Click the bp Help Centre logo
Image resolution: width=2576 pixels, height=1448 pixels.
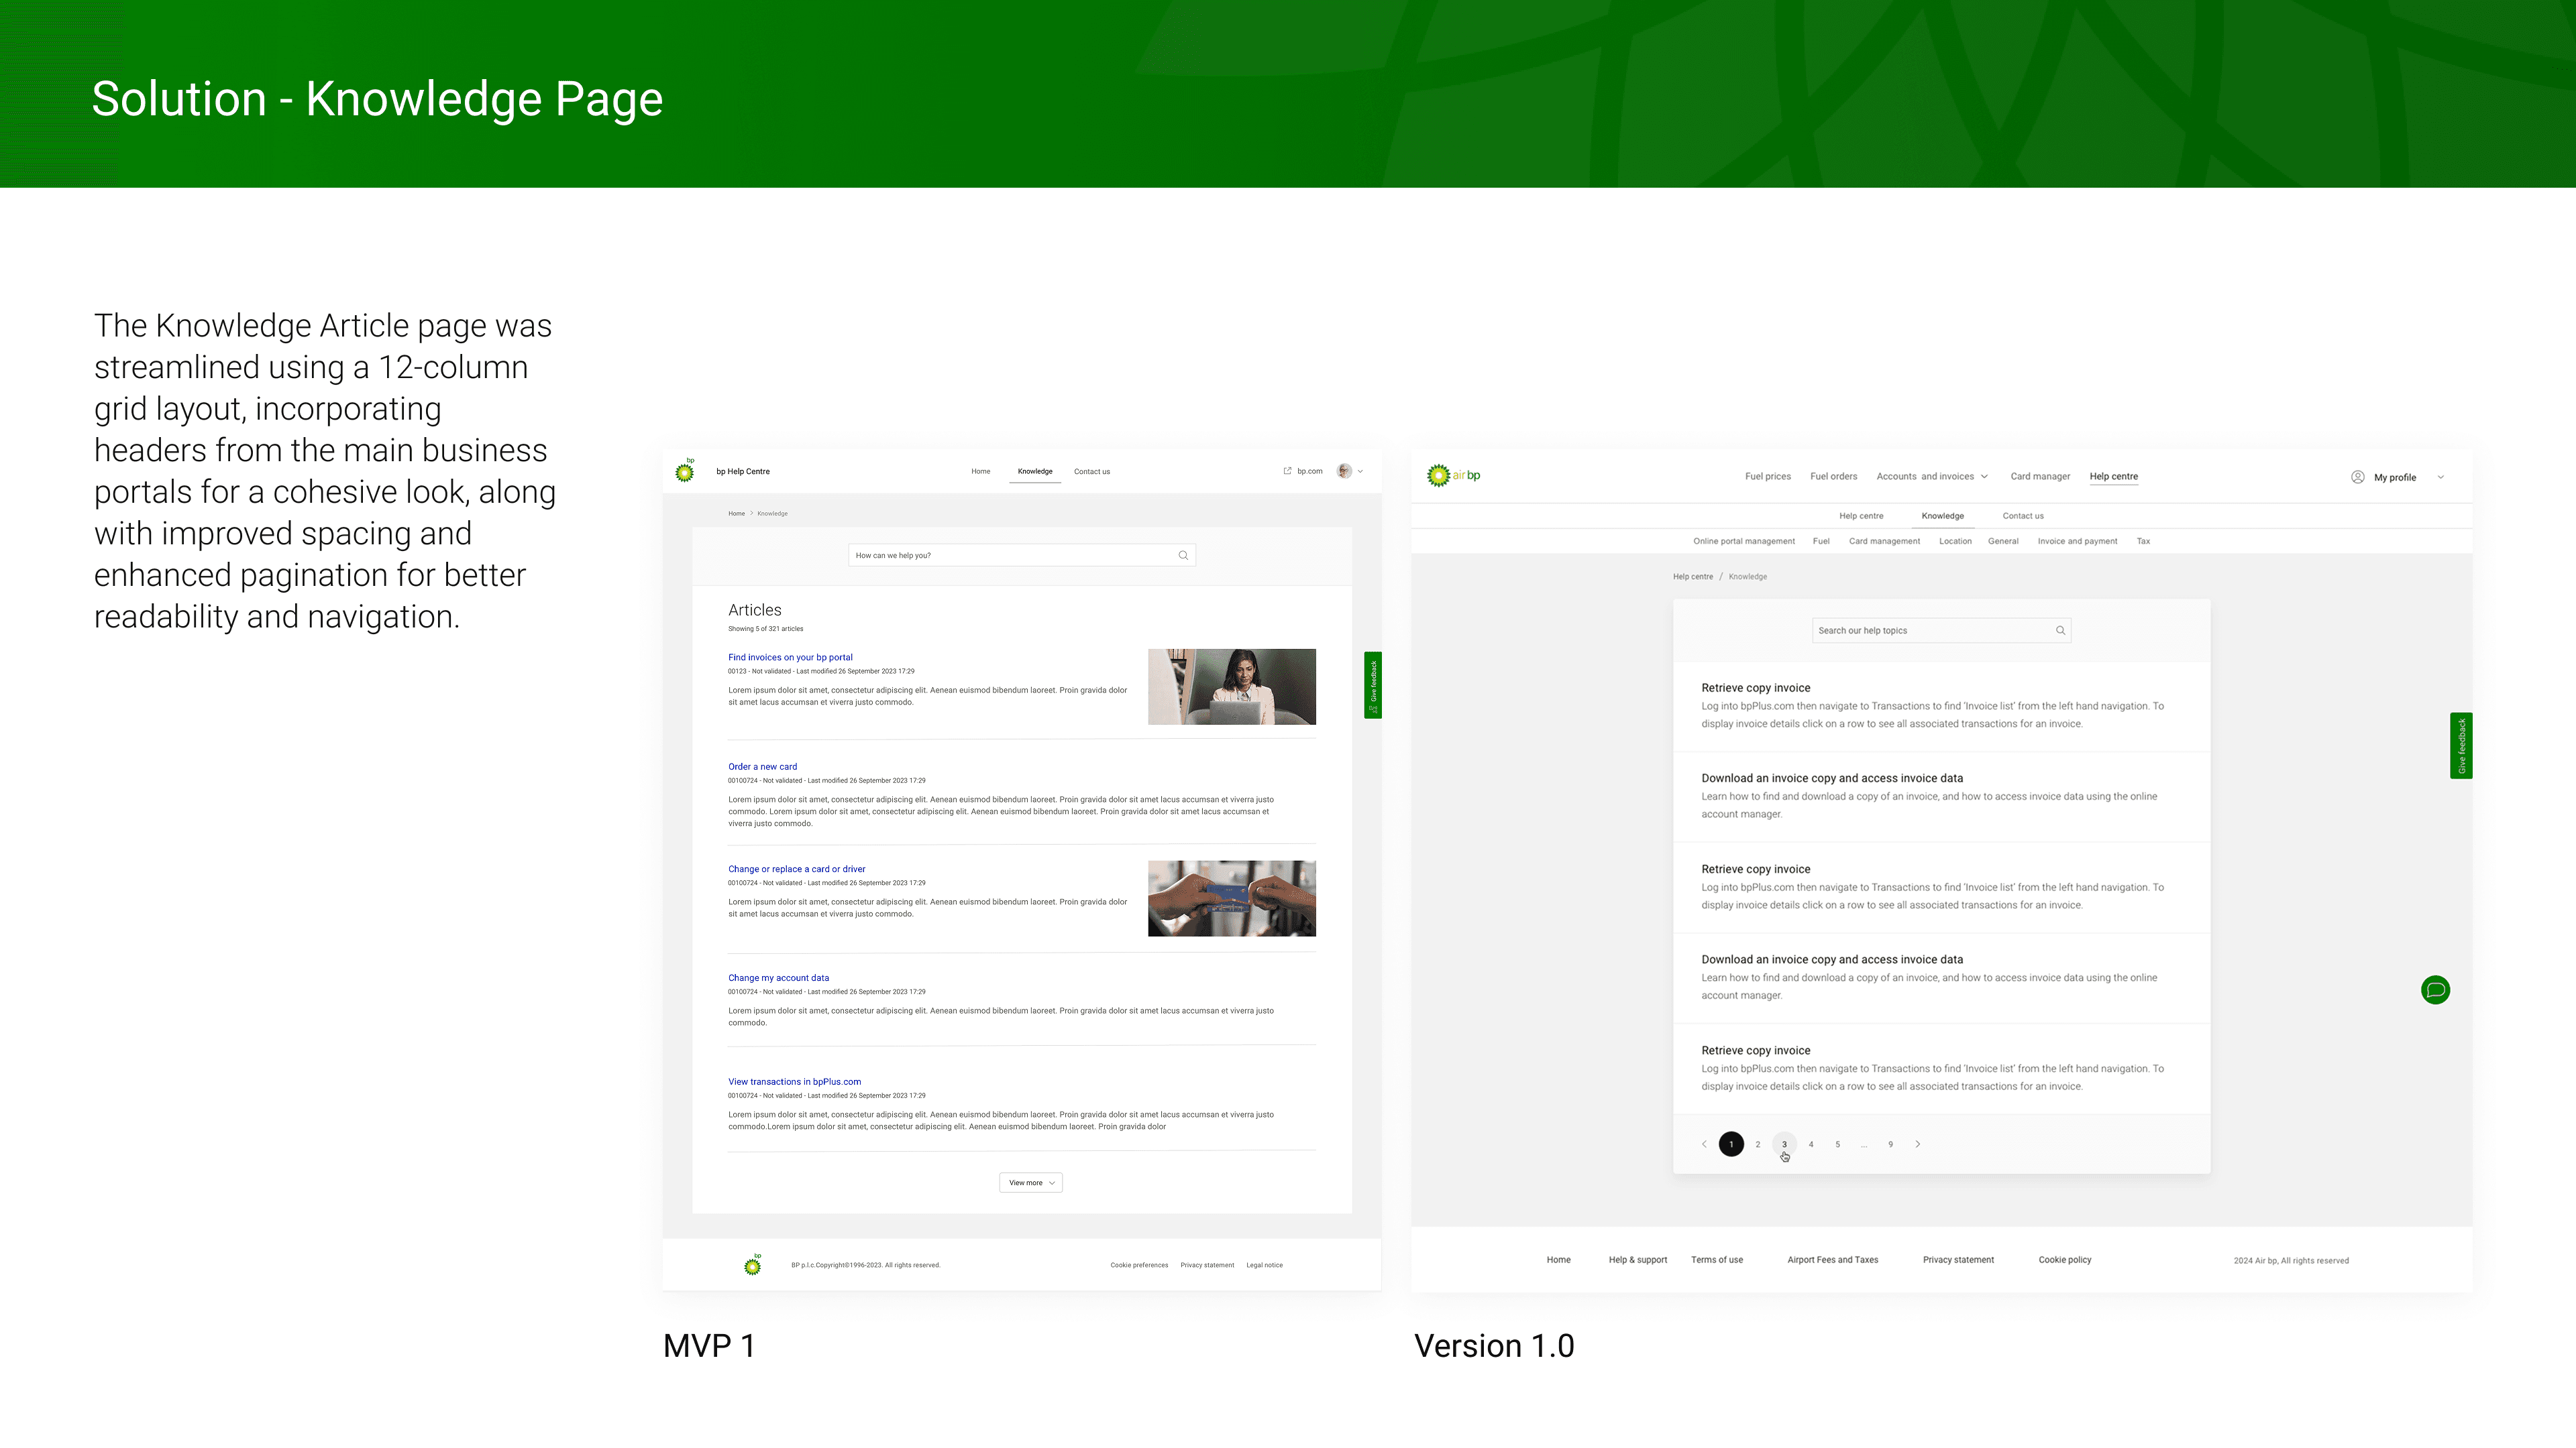[685, 471]
